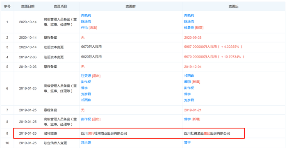
Task: Click 彭作权 marked 退出 in row 8
Action: click(86, 119)
